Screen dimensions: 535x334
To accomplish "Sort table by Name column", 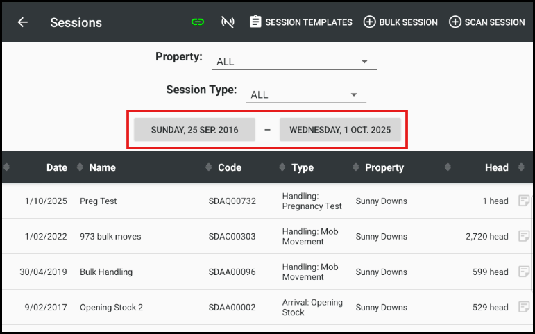I will (102, 167).
